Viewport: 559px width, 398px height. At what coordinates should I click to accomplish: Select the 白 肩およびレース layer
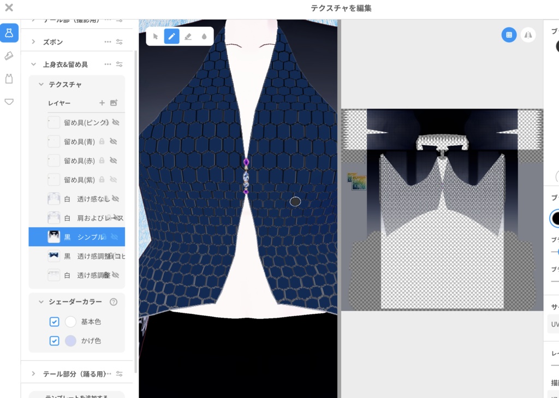point(76,218)
